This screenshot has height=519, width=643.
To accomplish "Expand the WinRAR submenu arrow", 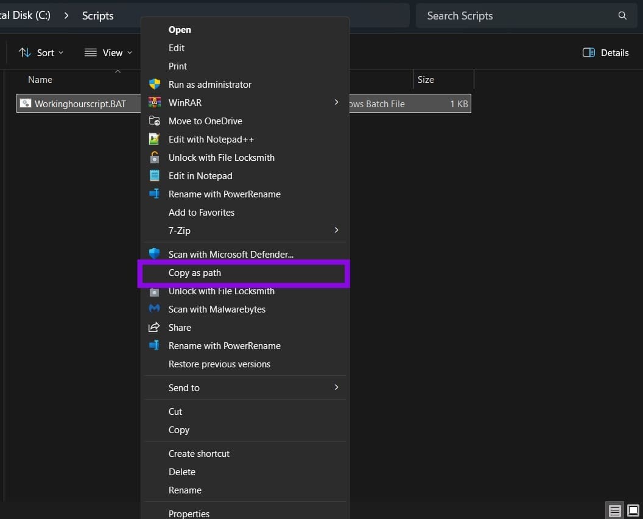I will (336, 102).
